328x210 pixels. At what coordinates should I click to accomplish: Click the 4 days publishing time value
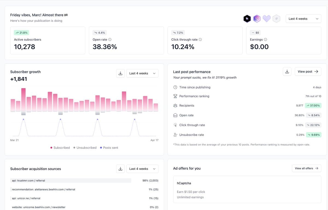(x=317, y=87)
